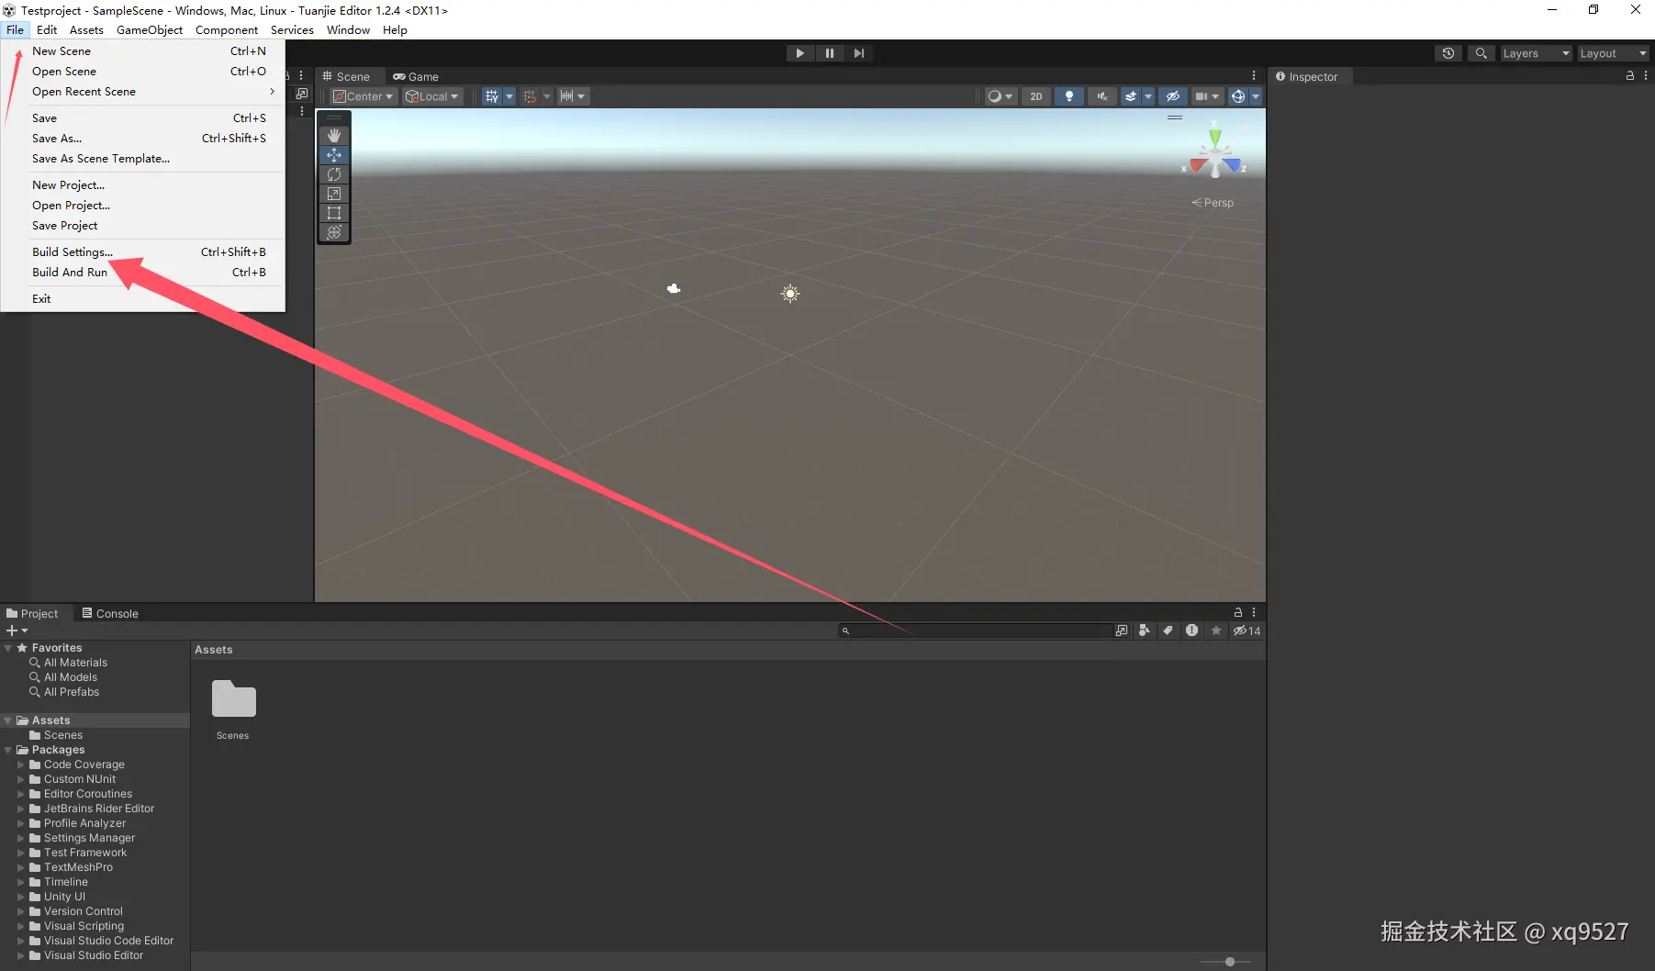Open the scene camera settings dropdown

tap(1207, 96)
